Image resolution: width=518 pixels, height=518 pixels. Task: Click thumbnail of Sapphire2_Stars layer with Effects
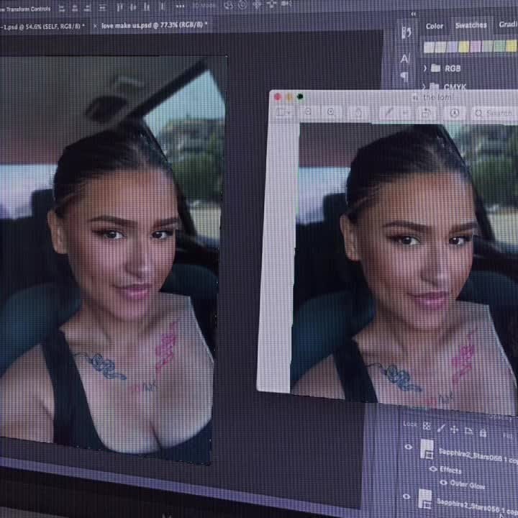tap(427, 449)
